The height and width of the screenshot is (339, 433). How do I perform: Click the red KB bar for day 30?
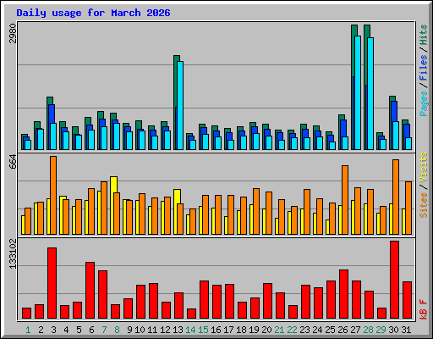click(x=394, y=280)
